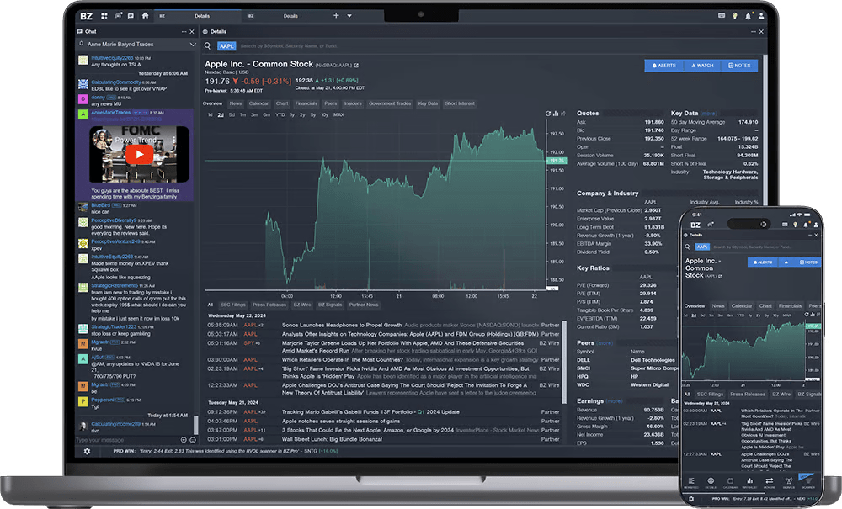Refresh the chart with the reload icon
Image resolution: width=842 pixels, height=509 pixels.
(548, 114)
